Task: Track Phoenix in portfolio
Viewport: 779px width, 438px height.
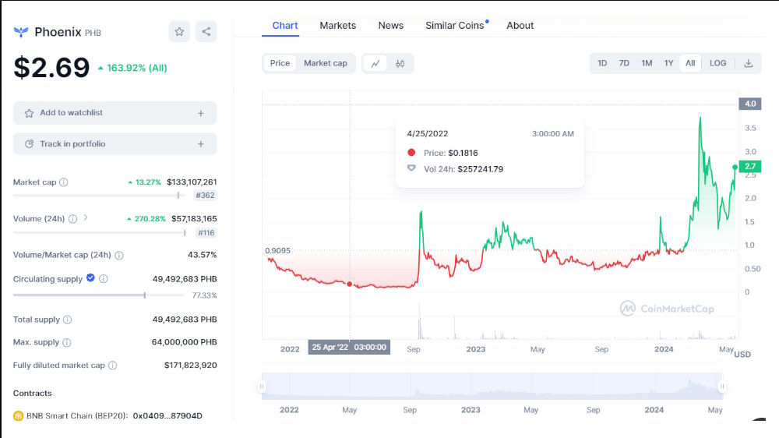Action: pyautogui.click(x=115, y=143)
